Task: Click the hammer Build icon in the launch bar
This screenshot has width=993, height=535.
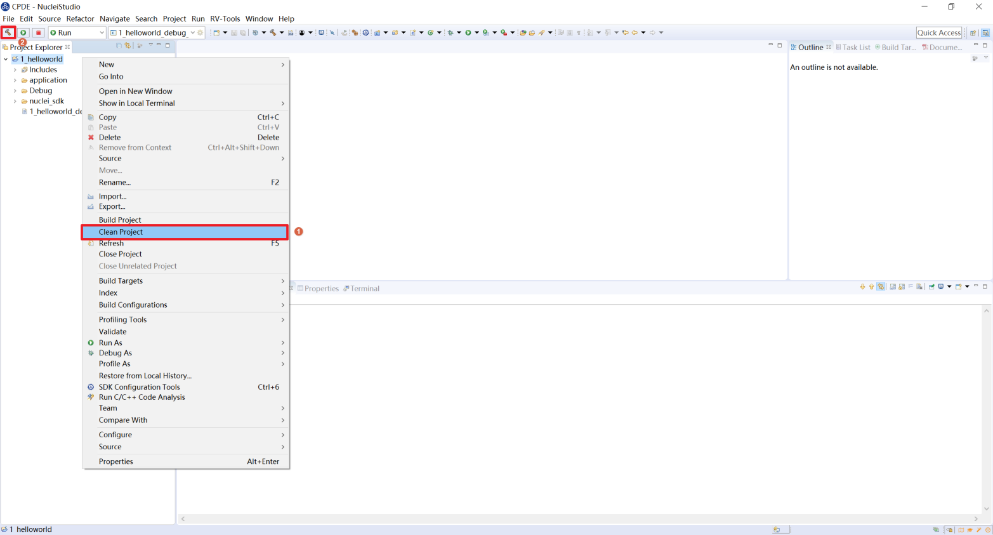Action: (x=8, y=32)
